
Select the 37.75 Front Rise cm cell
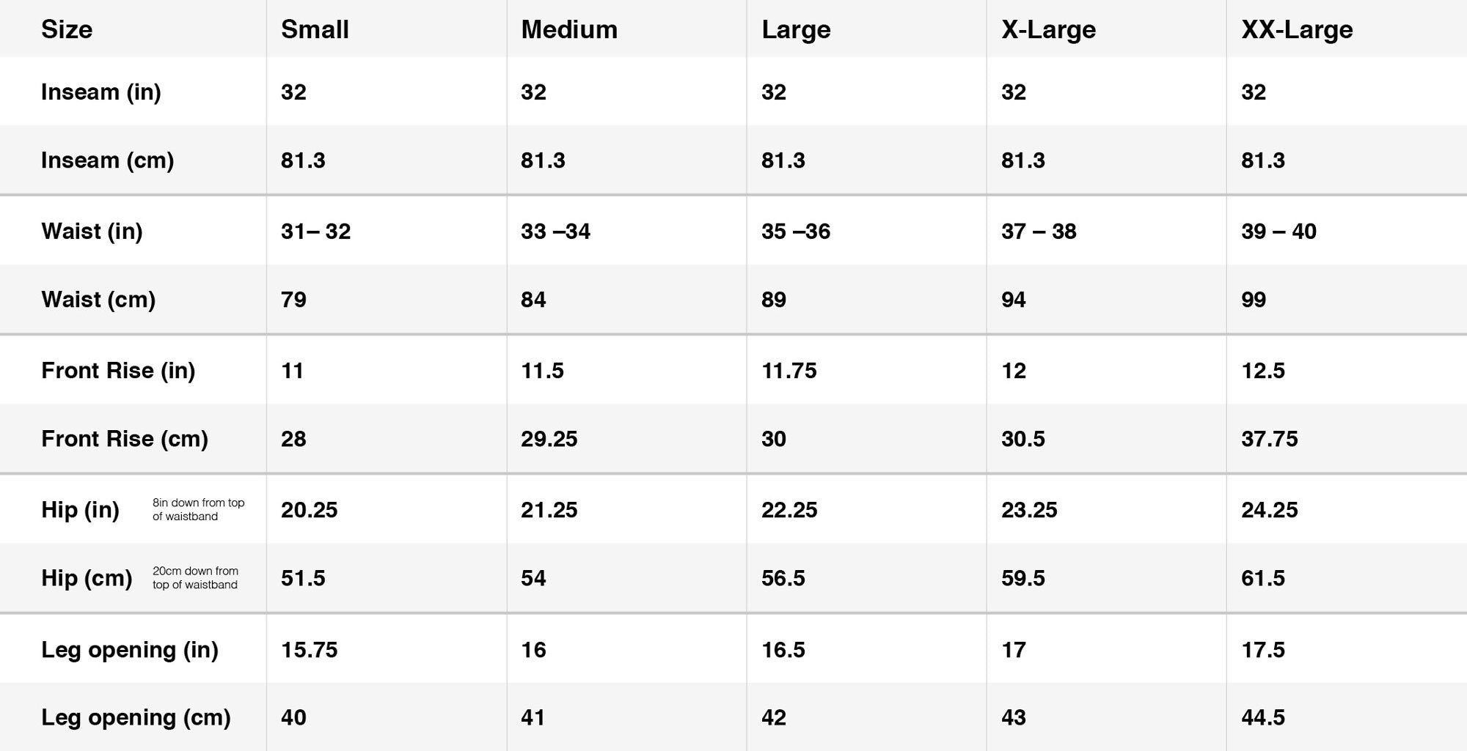tap(1269, 439)
